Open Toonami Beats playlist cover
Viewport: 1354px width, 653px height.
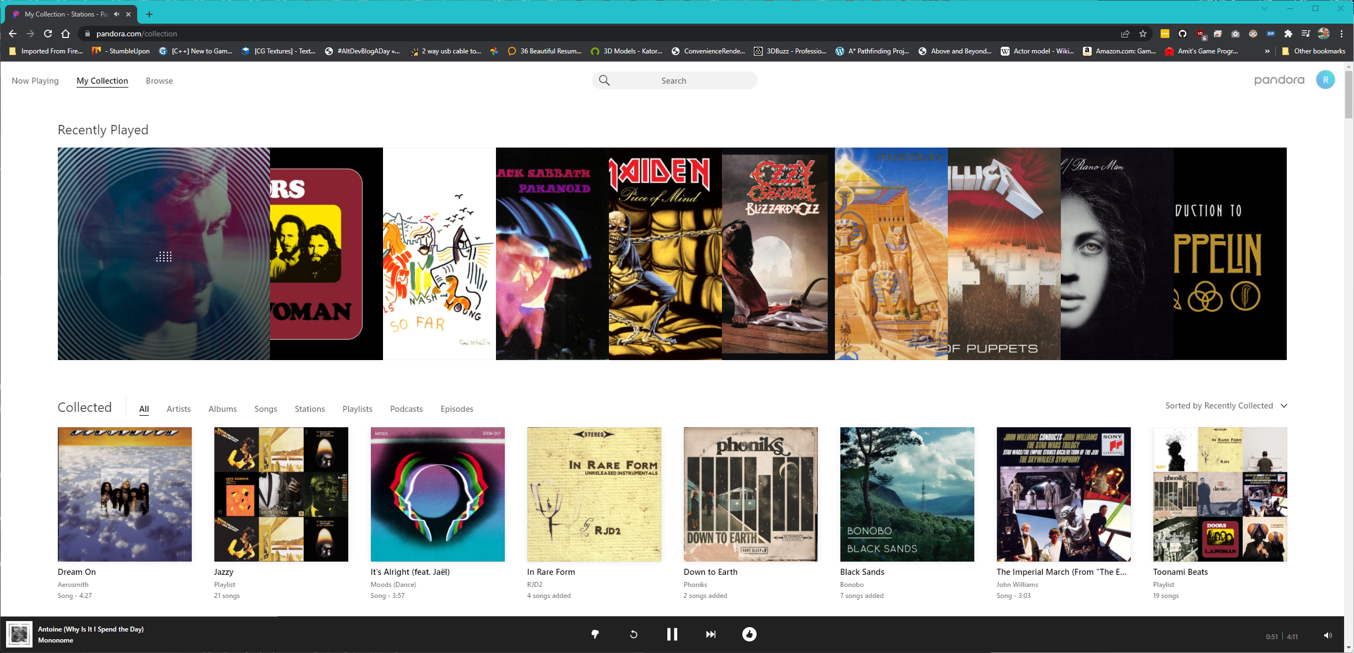[1220, 494]
